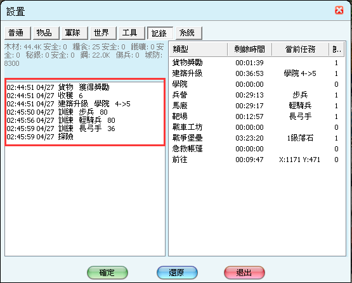Select the 靶場 長弓手 row
The width and height of the screenshot is (352, 283).
[x=257, y=116]
